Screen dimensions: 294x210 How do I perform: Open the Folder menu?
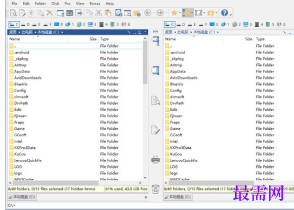click(x=40, y=4)
